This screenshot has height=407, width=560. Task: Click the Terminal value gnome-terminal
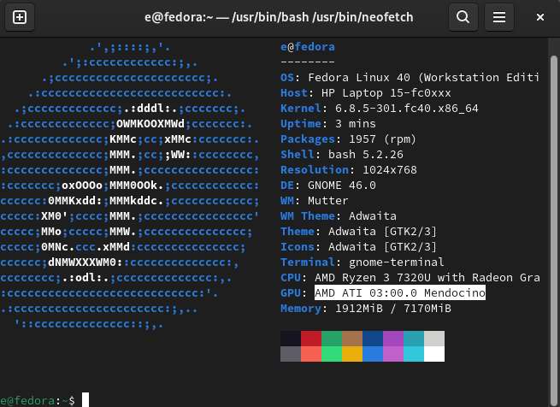397,262
